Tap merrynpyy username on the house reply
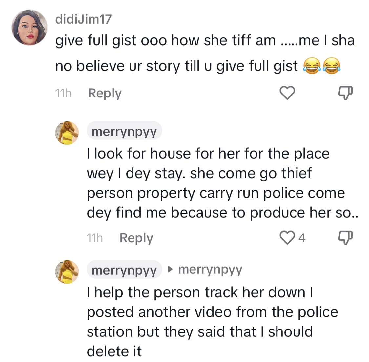369x362 pixels. pos(124,132)
